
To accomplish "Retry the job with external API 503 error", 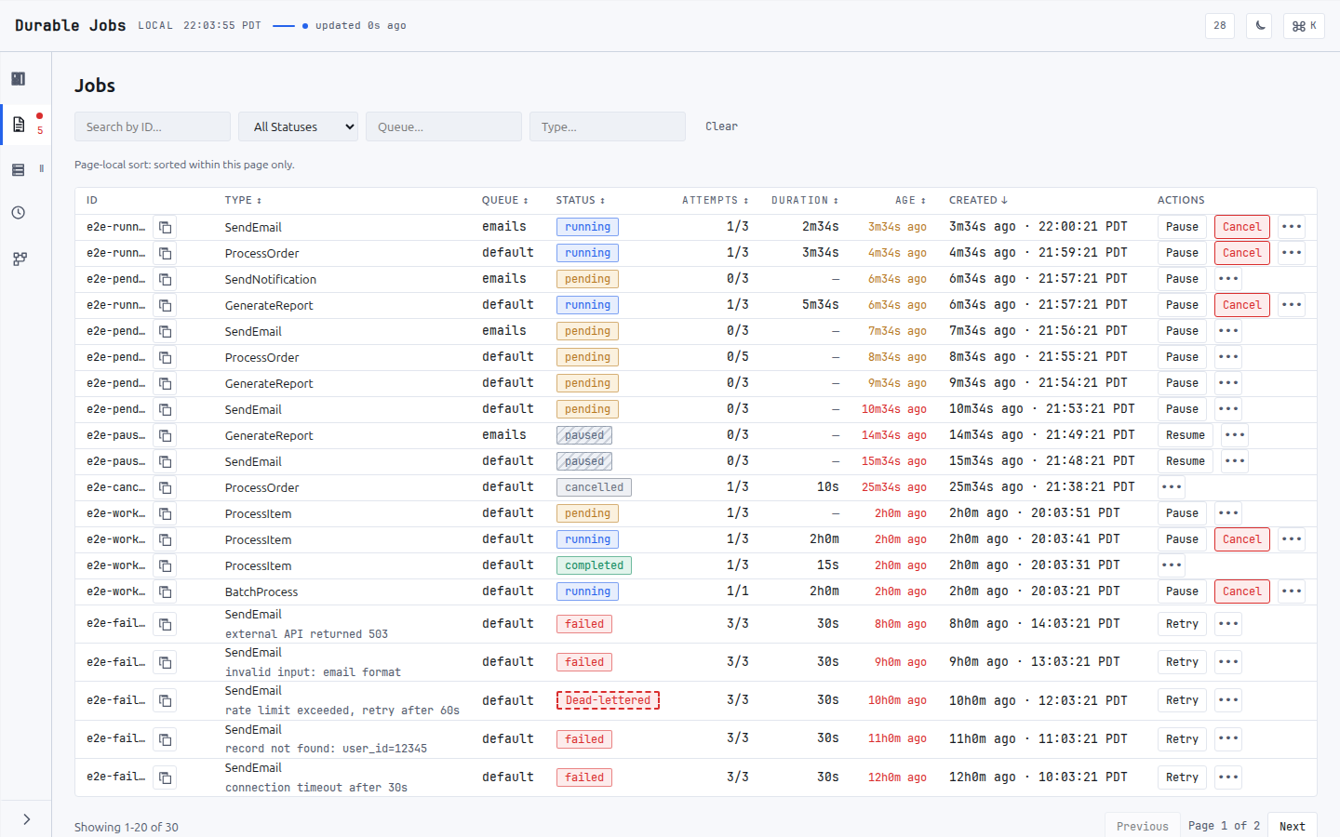I will click(x=1182, y=624).
